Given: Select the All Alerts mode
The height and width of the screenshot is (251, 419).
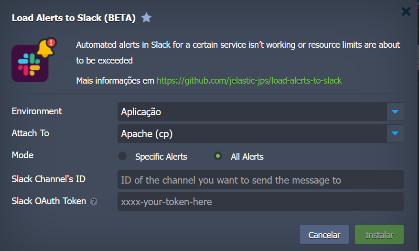Looking at the screenshot, I should [x=218, y=156].
